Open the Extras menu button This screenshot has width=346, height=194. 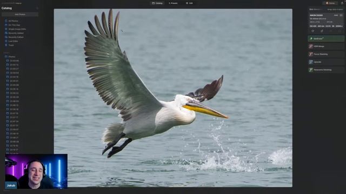(x=330, y=3)
